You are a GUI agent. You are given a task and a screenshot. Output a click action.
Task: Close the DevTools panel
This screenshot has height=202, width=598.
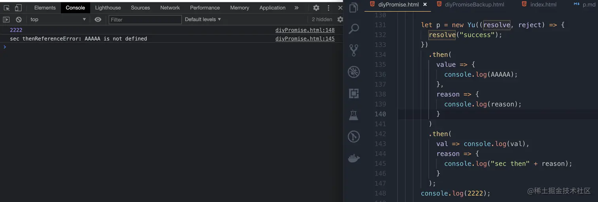tap(340, 7)
